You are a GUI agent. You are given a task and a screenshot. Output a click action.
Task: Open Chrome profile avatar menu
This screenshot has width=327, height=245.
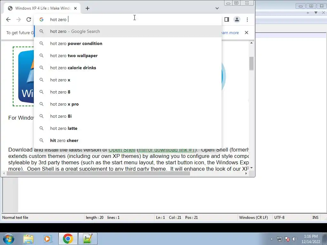(237, 19)
